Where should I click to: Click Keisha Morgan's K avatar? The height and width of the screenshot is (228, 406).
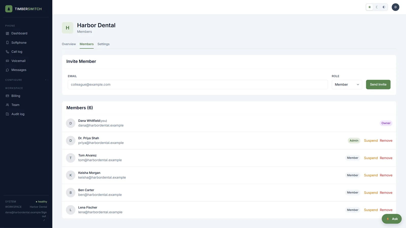(71, 175)
